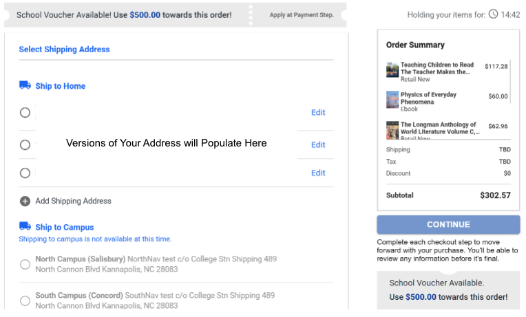Open the Physics of Everyday Phenomena cover thumbnail
Image resolution: width=526 pixels, height=317 pixels.
pyautogui.click(x=392, y=100)
